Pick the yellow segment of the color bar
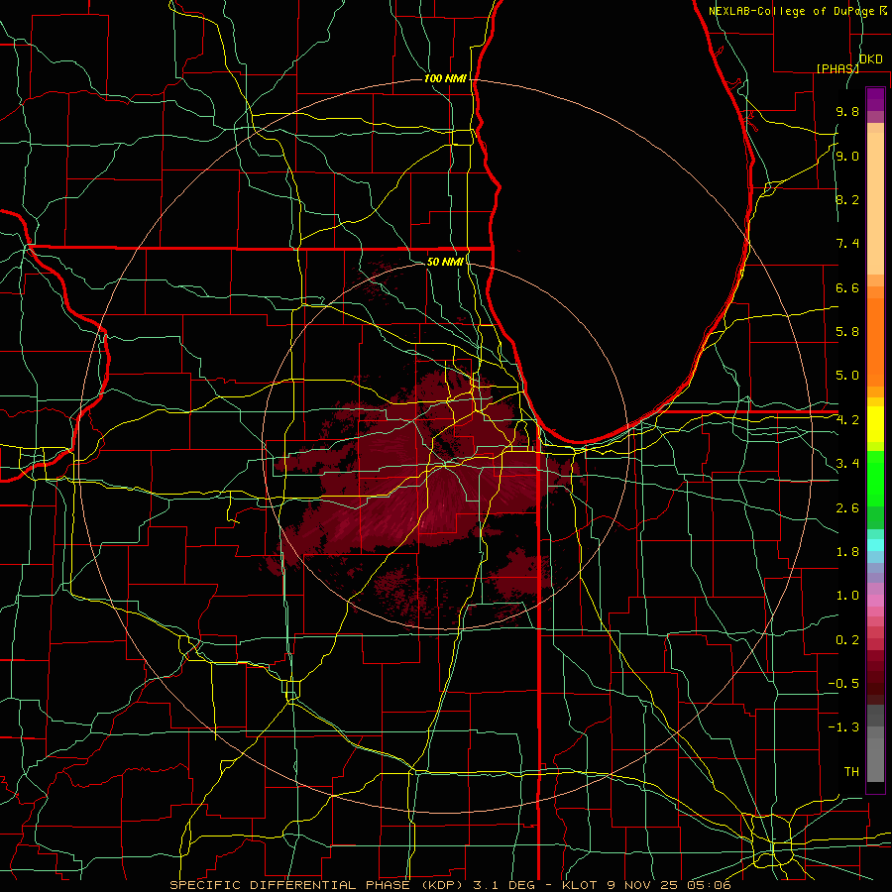892x892 pixels. (875, 424)
